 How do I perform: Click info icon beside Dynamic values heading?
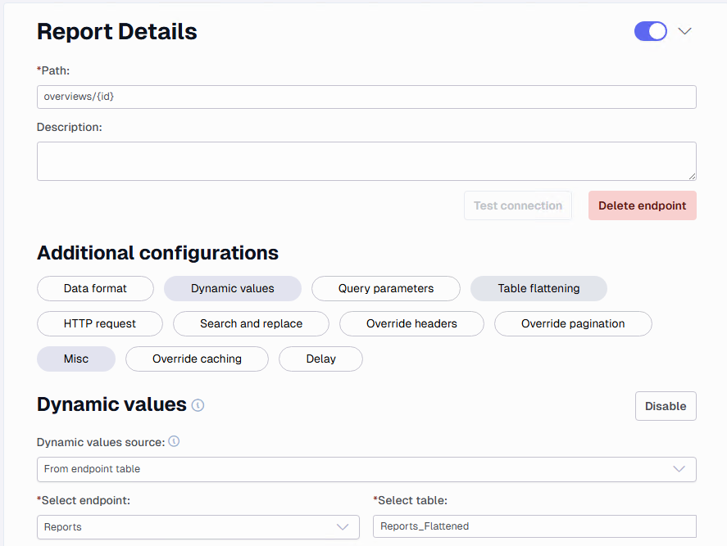click(198, 405)
